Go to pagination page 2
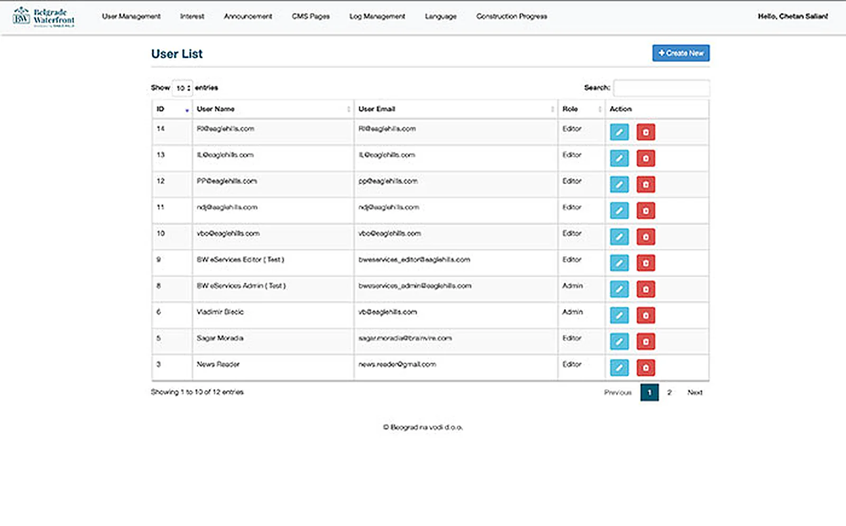This screenshot has height=526, width=846. [x=669, y=393]
